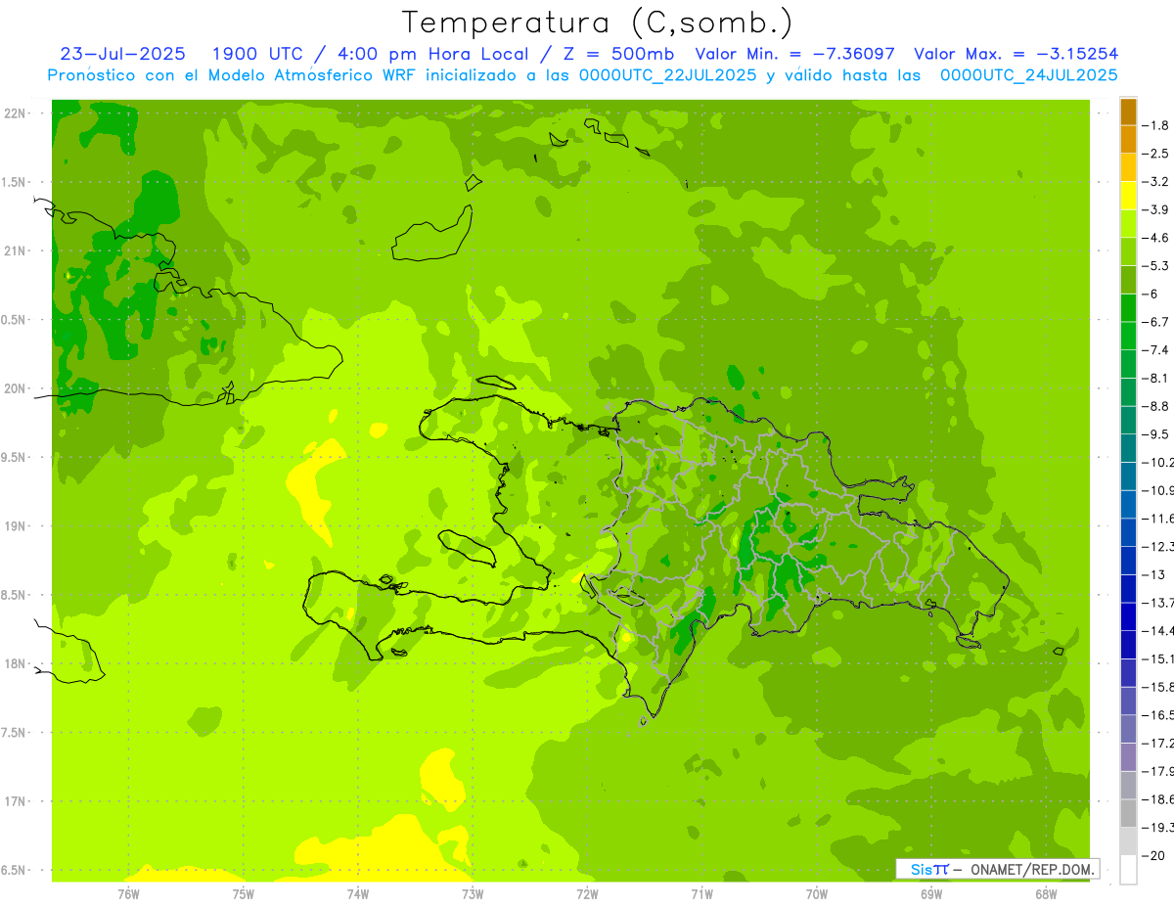
Task: Select the -2.5 color scale label
Action: click(x=1157, y=154)
